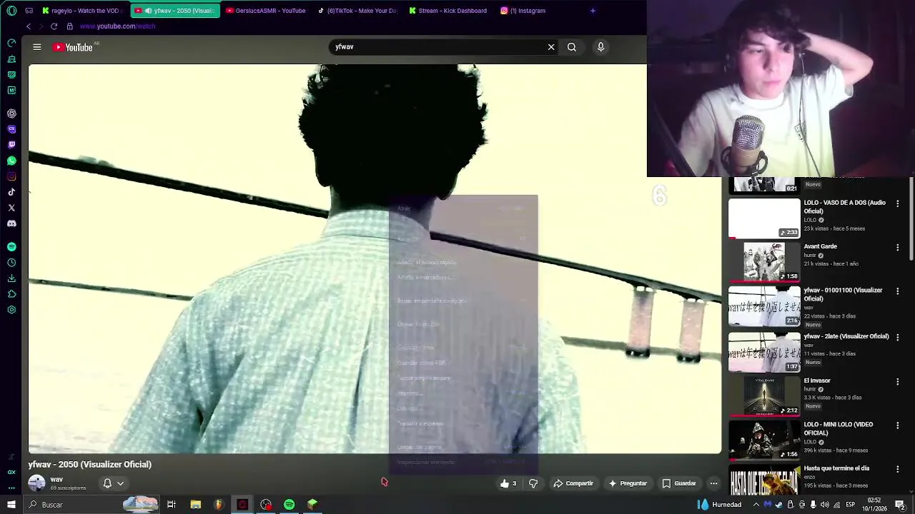915x514 pixels.
Task: Switch to GersiucsASMR YouTube tab
Action: [x=265, y=11]
